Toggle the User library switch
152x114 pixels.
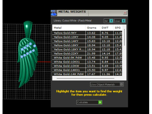120,21
